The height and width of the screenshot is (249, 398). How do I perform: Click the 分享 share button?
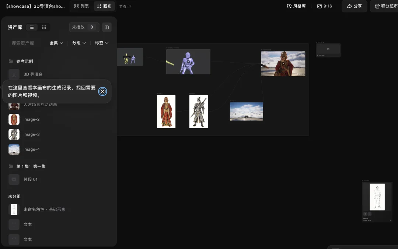point(355,6)
